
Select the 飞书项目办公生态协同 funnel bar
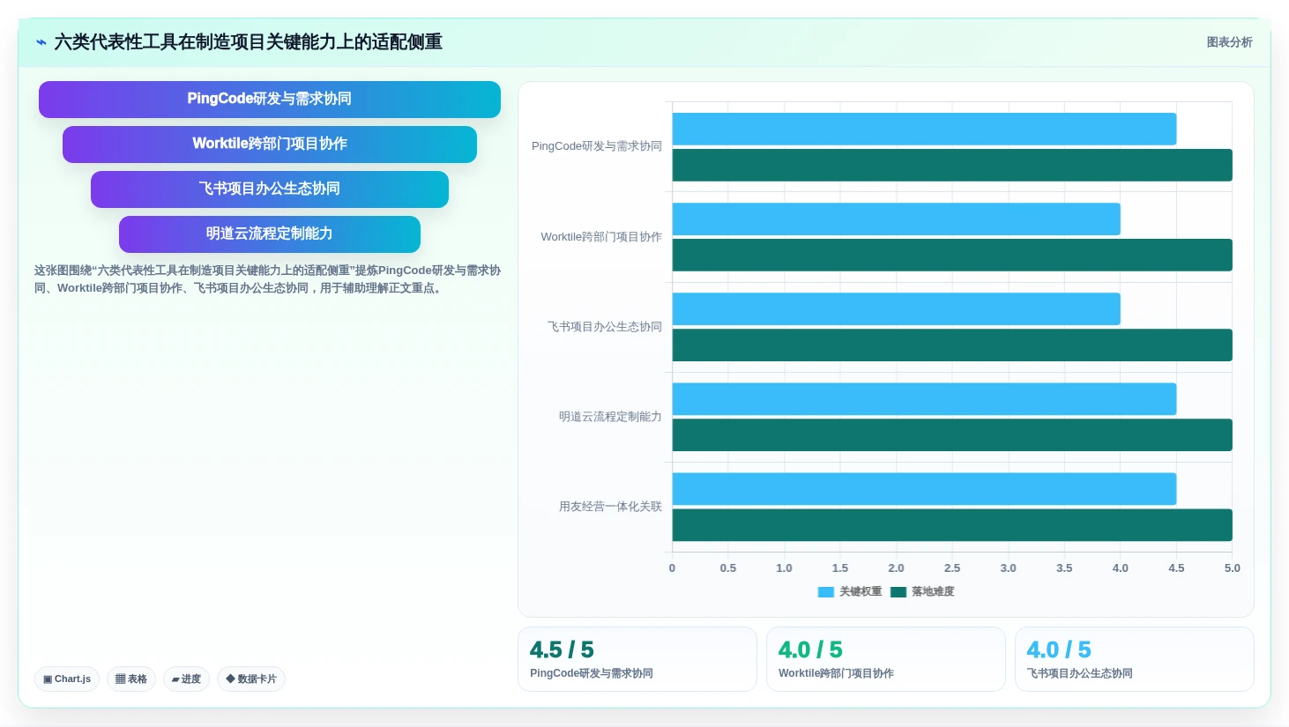point(270,189)
